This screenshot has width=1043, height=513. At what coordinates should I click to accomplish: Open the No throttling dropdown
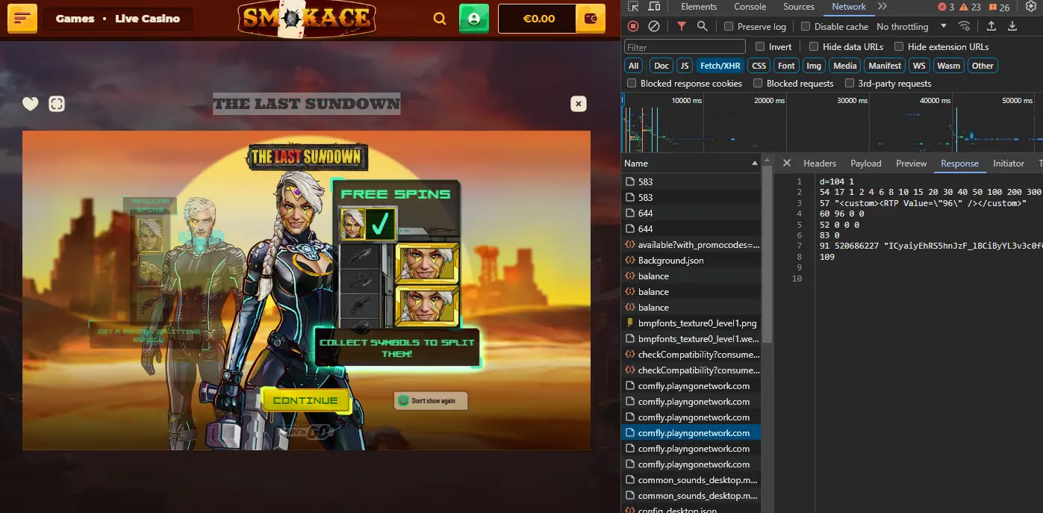pos(911,27)
